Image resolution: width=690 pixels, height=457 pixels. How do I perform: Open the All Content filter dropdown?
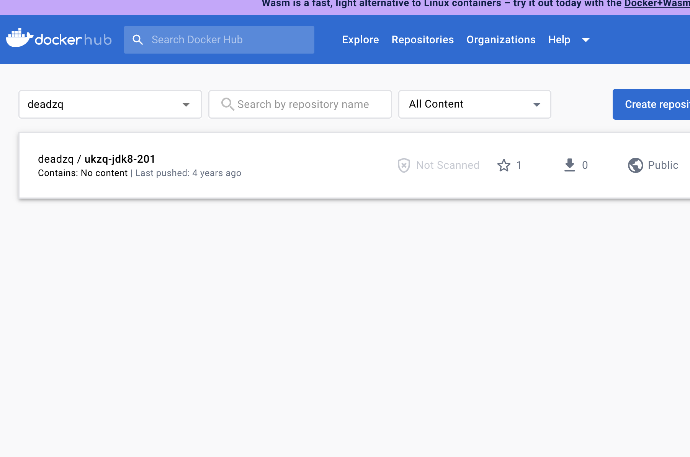[x=475, y=104]
